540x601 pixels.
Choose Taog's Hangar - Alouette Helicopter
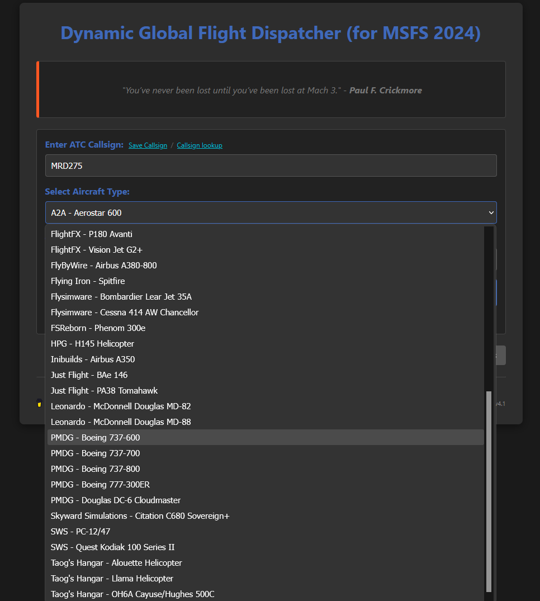tap(266, 562)
